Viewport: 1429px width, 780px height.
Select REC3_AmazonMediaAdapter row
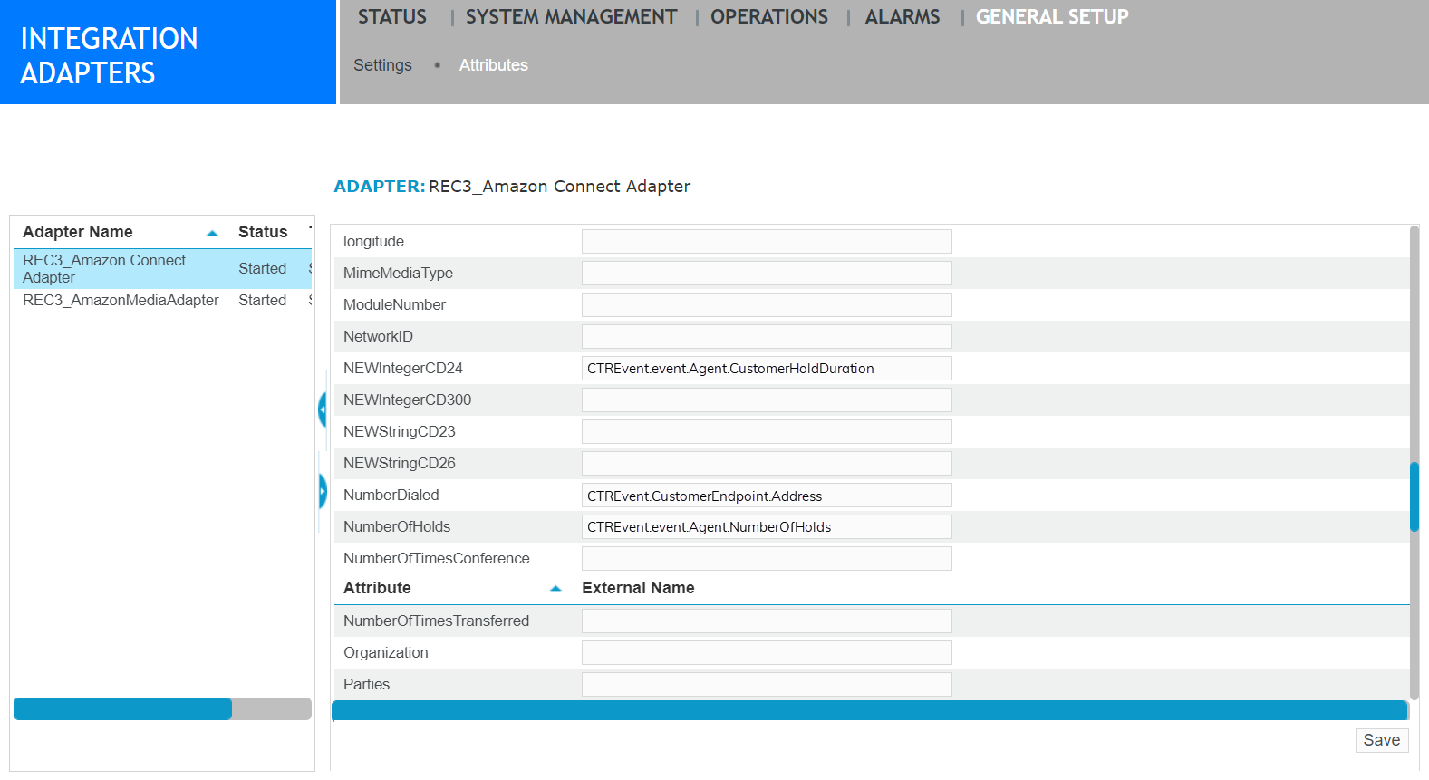tap(162, 300)
